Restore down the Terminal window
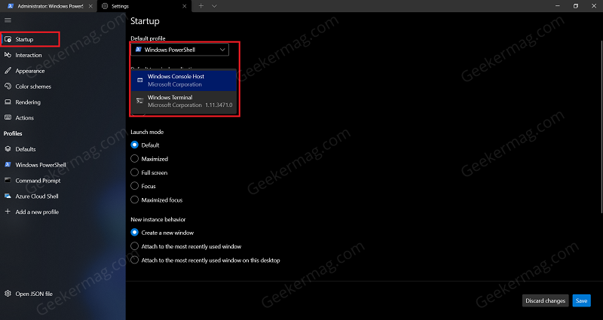Image resolution: width=603 pixels, height=320 pixels. click(576, 6)
